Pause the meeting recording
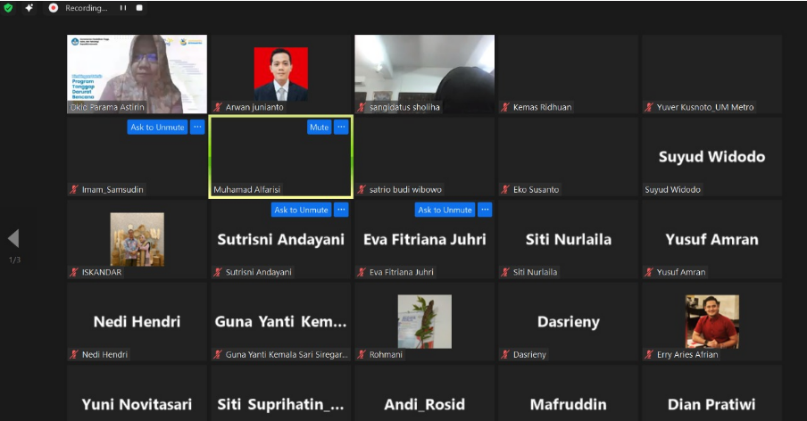 click(123, 8)
